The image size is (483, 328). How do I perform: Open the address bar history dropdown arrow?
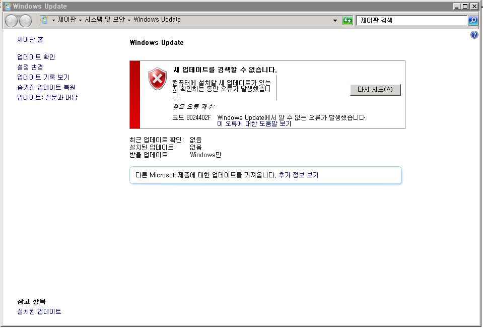(x=335, y=21)
